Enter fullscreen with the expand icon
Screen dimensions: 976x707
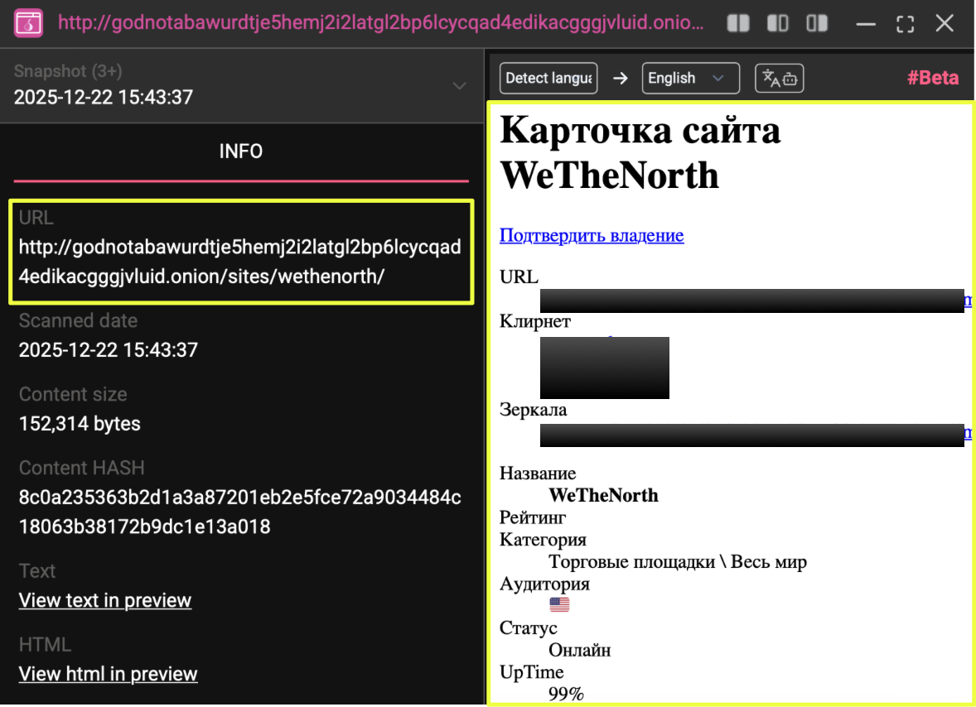pos(905,23)
